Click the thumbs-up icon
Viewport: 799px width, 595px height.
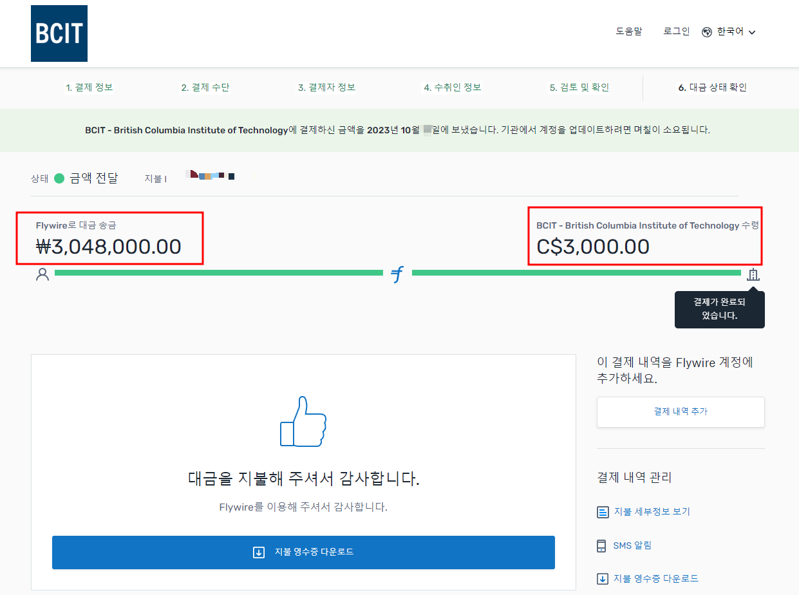(x=303, y=422)
